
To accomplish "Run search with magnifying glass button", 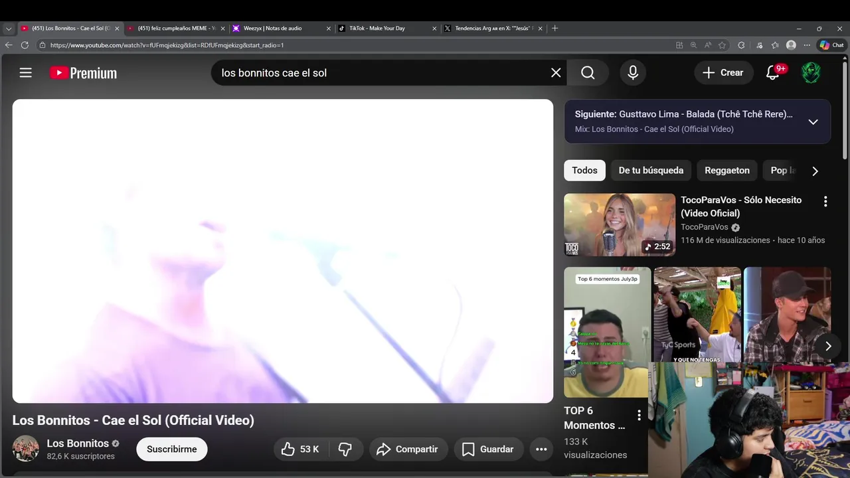I will click(x=588, y=73).
